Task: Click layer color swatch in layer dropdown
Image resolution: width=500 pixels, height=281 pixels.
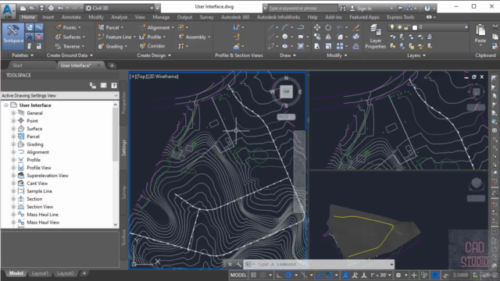Action: click(415, 28)
